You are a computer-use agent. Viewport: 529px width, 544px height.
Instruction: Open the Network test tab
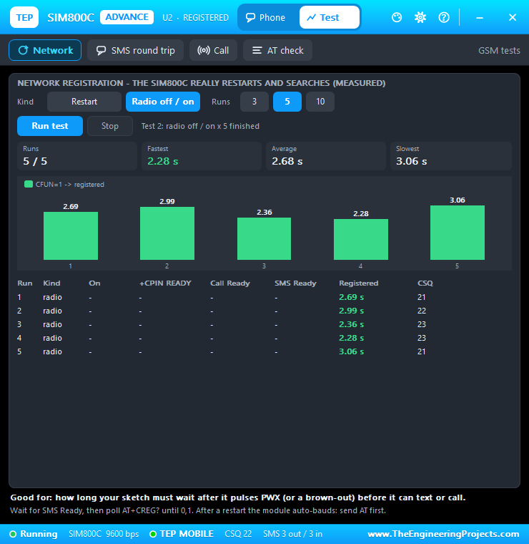pos(45,50)
